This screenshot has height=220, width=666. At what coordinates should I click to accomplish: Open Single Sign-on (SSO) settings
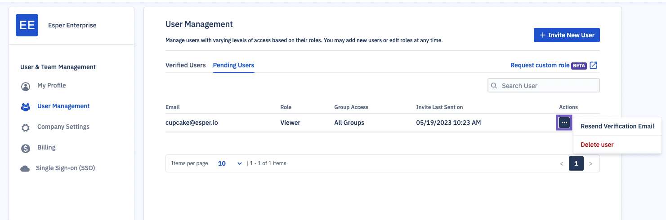[x=66, y=168]
